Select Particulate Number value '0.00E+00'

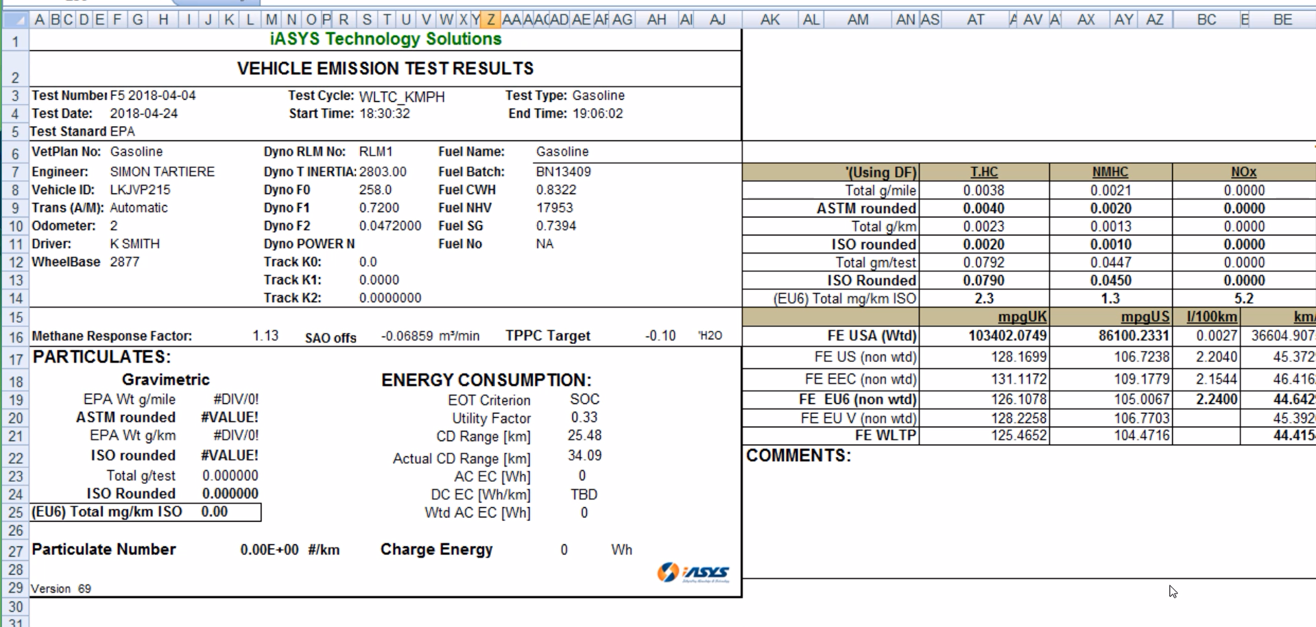pos(270,550)
